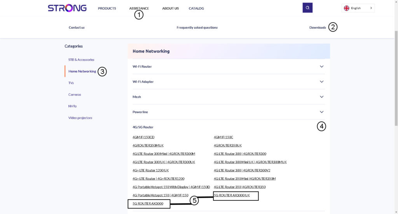Image resolution: width=398 pixels, height=214 pixels.
Task: Open 4G+ LTE Router | 4G+ROUTER1200
Action: 159,179
